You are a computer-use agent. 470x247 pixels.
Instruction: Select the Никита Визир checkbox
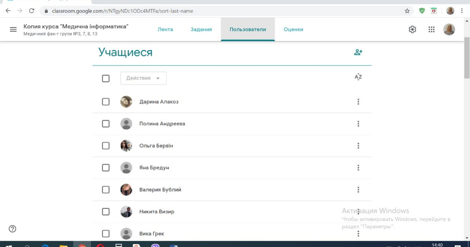[x=106, y=212]
